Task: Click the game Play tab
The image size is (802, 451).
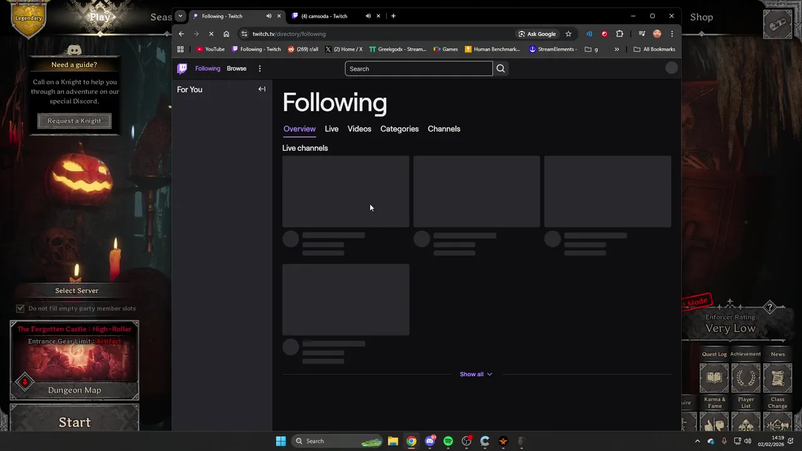Action: (100, 17)
